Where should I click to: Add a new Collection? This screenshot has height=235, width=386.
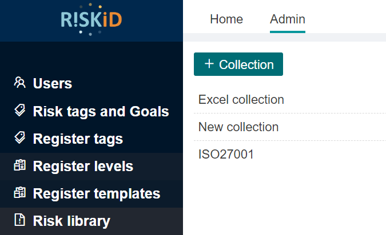click(x=238, y=64)
